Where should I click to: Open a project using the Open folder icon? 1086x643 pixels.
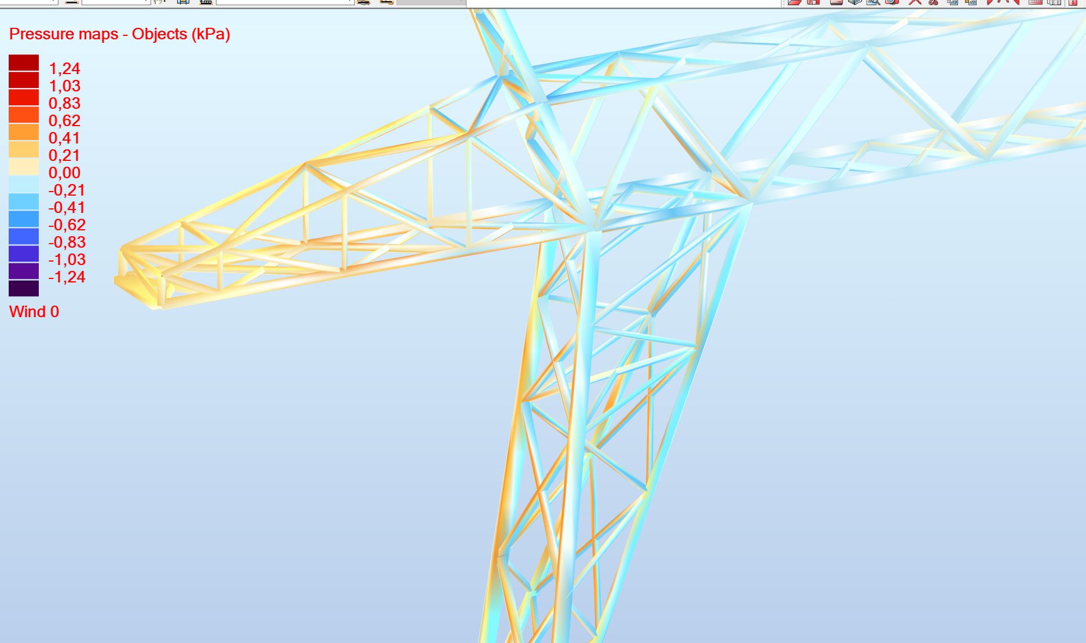coord(794,3)
